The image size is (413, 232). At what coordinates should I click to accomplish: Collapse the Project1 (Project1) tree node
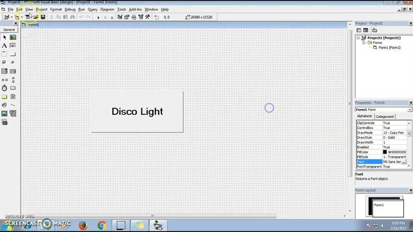pyautogui.click(x=358, y=38)
